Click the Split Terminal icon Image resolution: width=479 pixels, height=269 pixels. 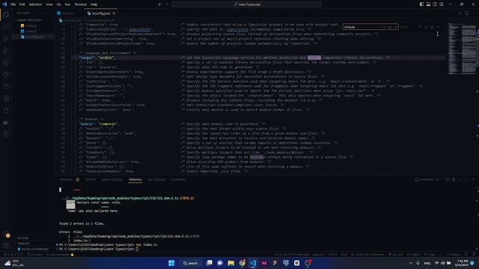coord(448,179)
